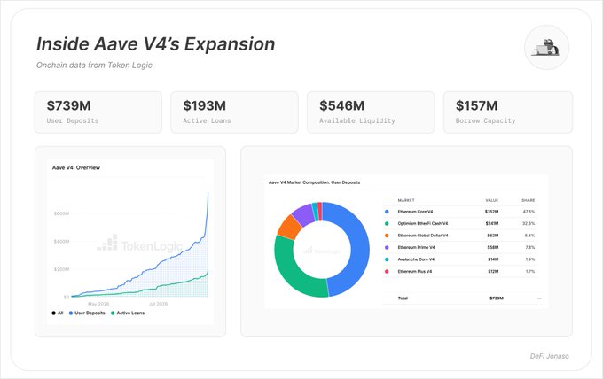Toggle the All series in chart legend
603x379 pixels.
(x=58, y=313)
